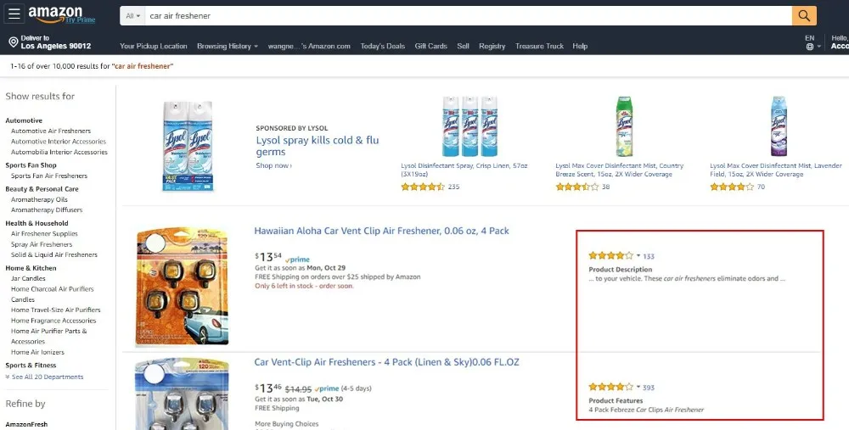Open More Buying Choices for Linen & Sky
This screenshot has height=430, width=849.
point(286,424)
